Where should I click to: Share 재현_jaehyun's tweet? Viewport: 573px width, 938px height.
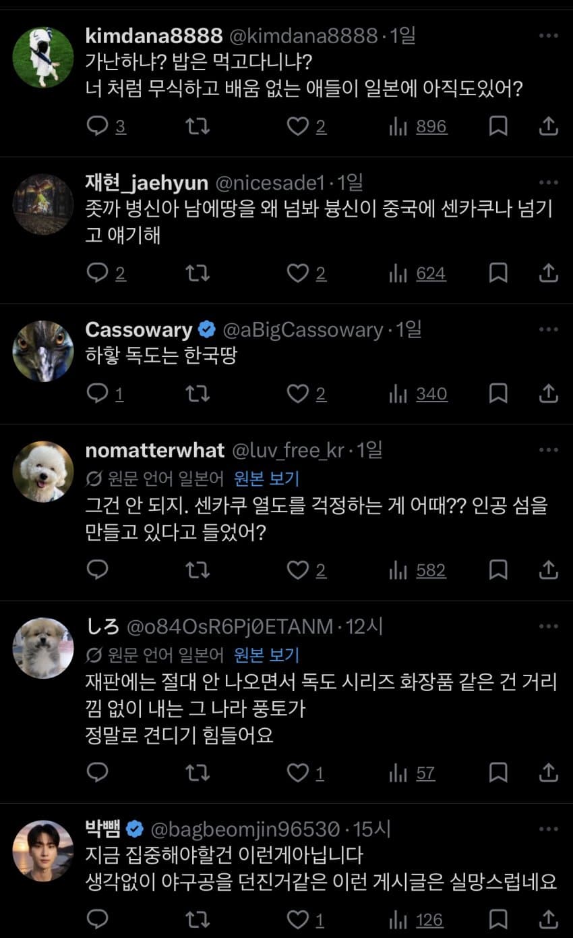tap(549, 273)
